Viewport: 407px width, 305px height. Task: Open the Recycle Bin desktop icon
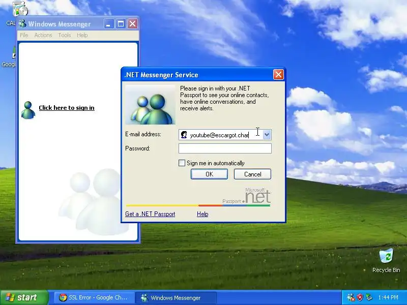tap(386, 260)
